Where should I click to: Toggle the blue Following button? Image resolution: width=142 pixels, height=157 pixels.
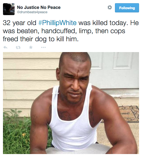(x=127, y=8)
